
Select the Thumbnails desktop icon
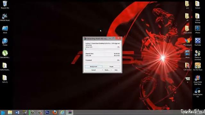[187, 42]
